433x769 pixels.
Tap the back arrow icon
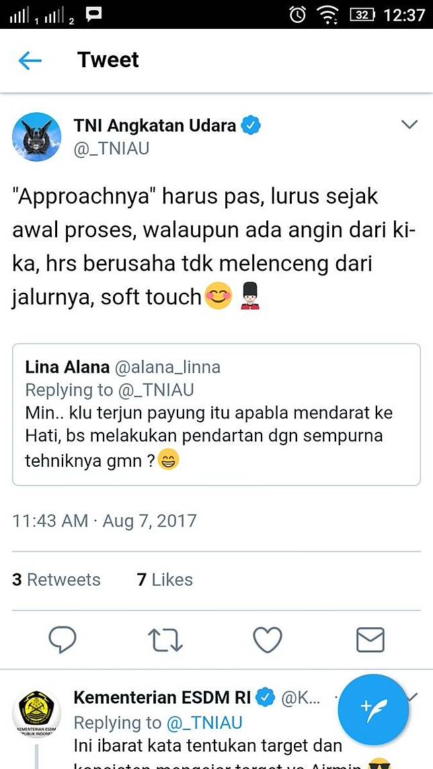(x=30, y=61)
